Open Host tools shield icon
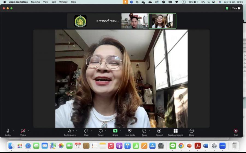The image size is (246, 153). 130,132
